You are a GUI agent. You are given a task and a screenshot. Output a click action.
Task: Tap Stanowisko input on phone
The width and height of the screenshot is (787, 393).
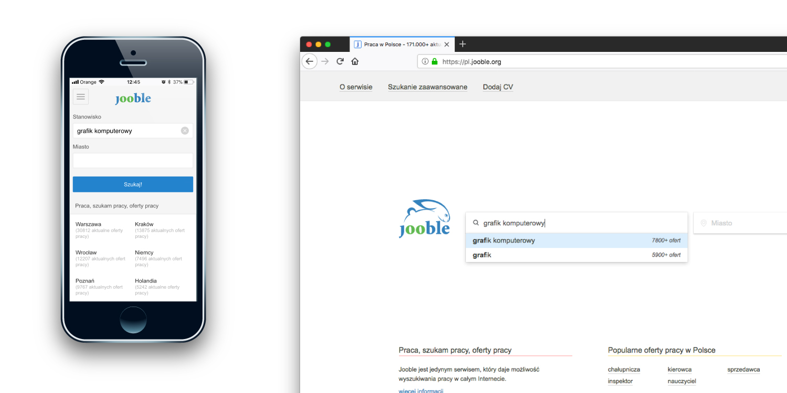click(133, 130)
